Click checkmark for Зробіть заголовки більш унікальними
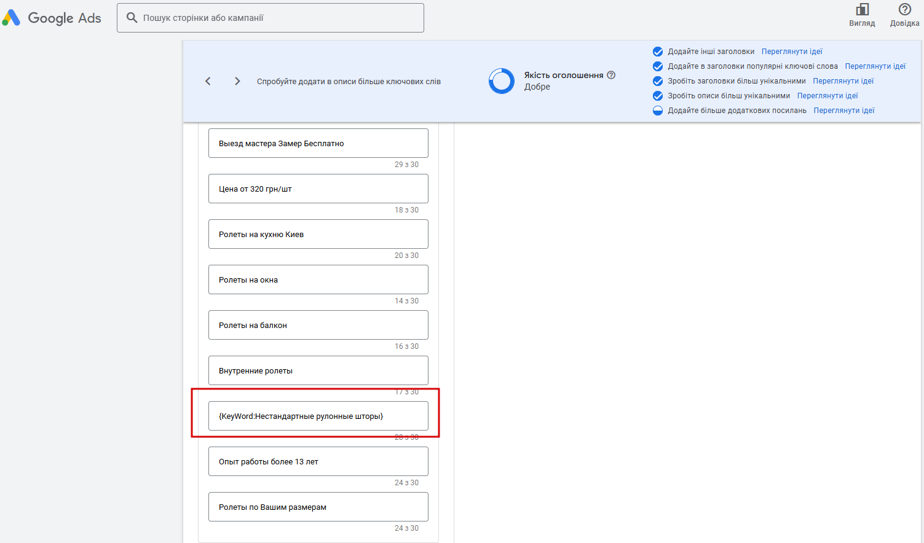Viewport: 924px width, 543px height. (658, 81)
